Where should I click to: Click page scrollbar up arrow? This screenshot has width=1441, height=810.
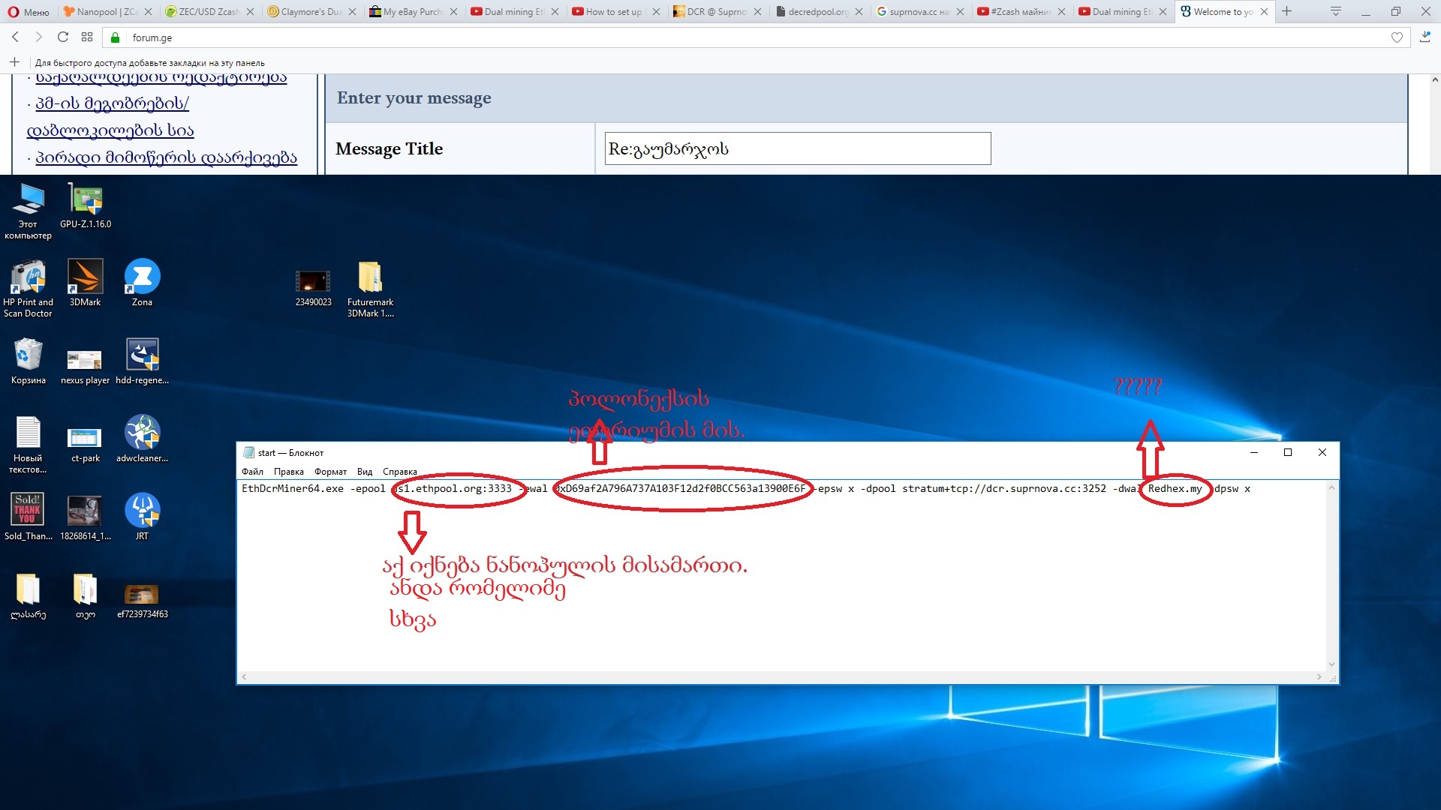point(1434,79)
